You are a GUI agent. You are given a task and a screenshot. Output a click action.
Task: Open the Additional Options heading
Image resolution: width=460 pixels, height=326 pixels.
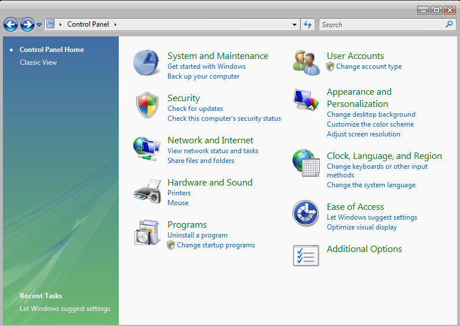pyautogui.click(x=364, y=249)
